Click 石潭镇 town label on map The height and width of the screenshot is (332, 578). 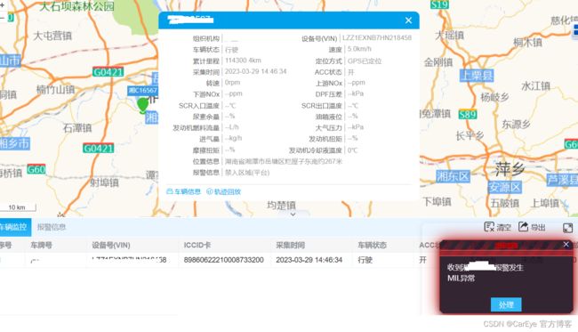pos(77,128)
